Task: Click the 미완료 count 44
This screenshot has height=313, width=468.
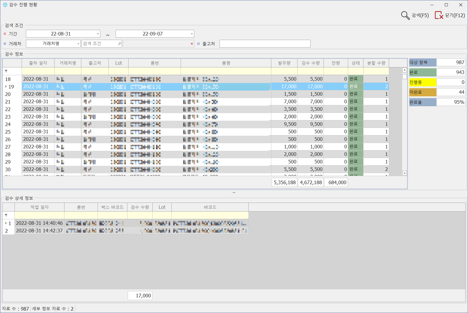Action: (x=451, y=92)
